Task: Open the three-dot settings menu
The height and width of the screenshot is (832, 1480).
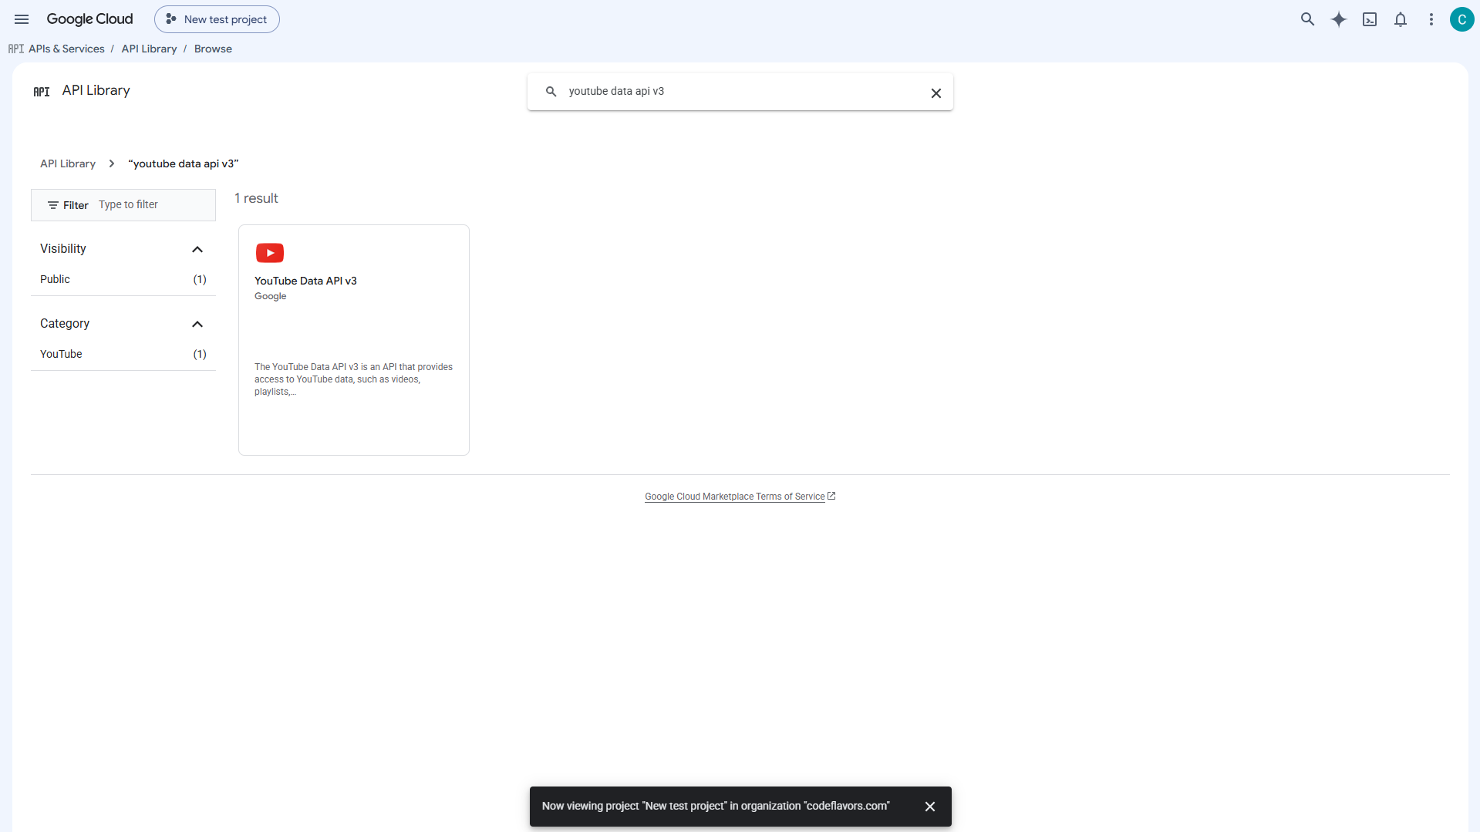Action: coord(1431,19)
